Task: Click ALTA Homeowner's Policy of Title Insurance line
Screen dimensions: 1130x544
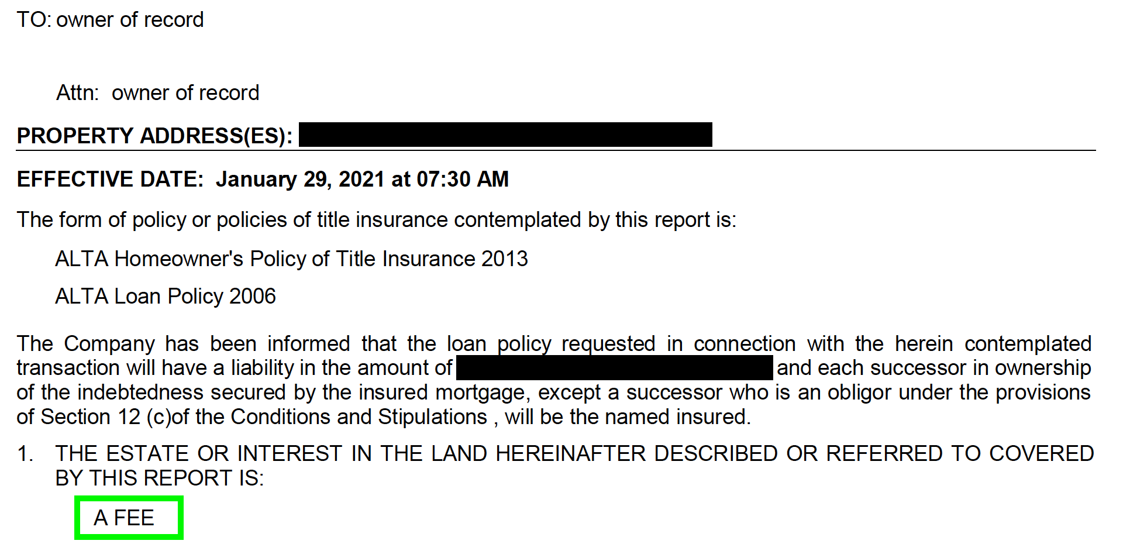Action: [x=291, y=259]
